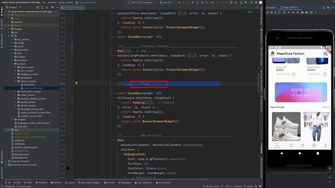Open the IDE search everywhere magnifier

251,2
